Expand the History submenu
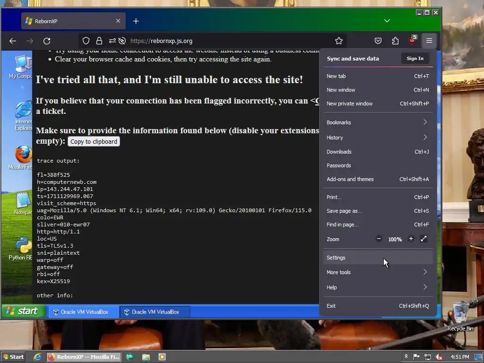The height and width of the screenshot is (363, 484). pyautogui.click(x=378, y=138)
